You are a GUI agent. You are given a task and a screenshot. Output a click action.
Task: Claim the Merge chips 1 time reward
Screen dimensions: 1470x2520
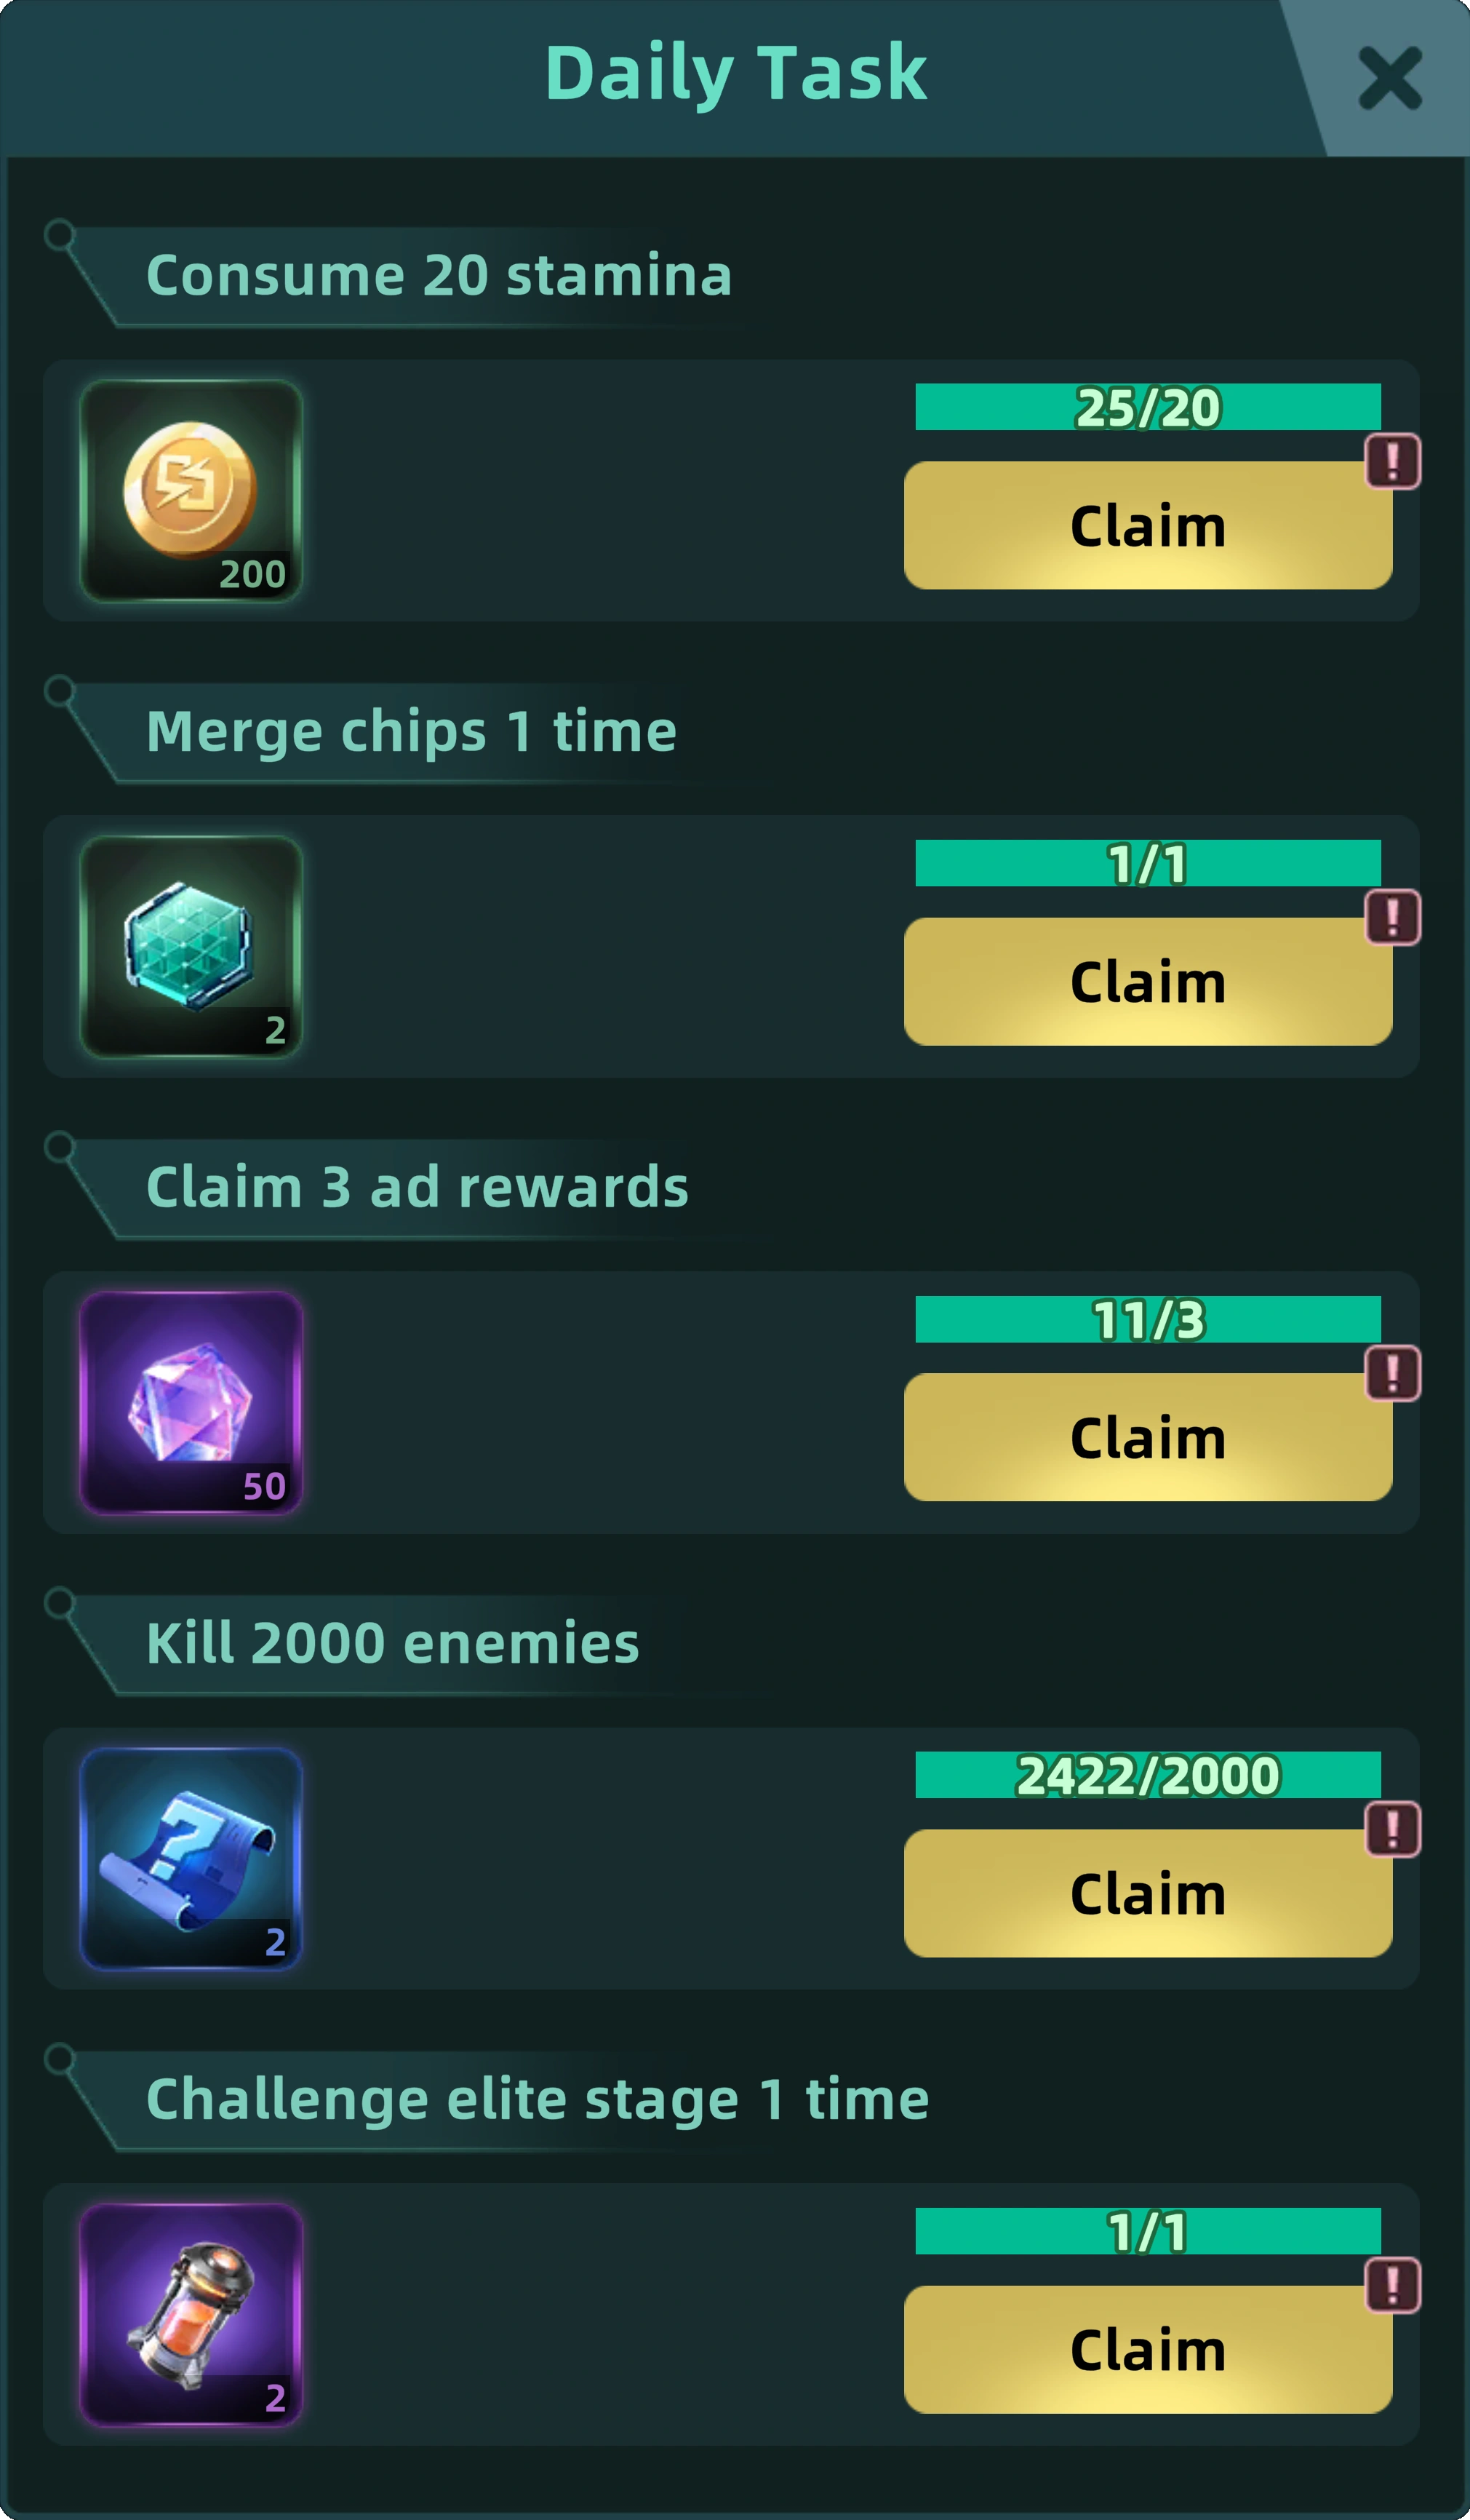tap(1149, 981)
